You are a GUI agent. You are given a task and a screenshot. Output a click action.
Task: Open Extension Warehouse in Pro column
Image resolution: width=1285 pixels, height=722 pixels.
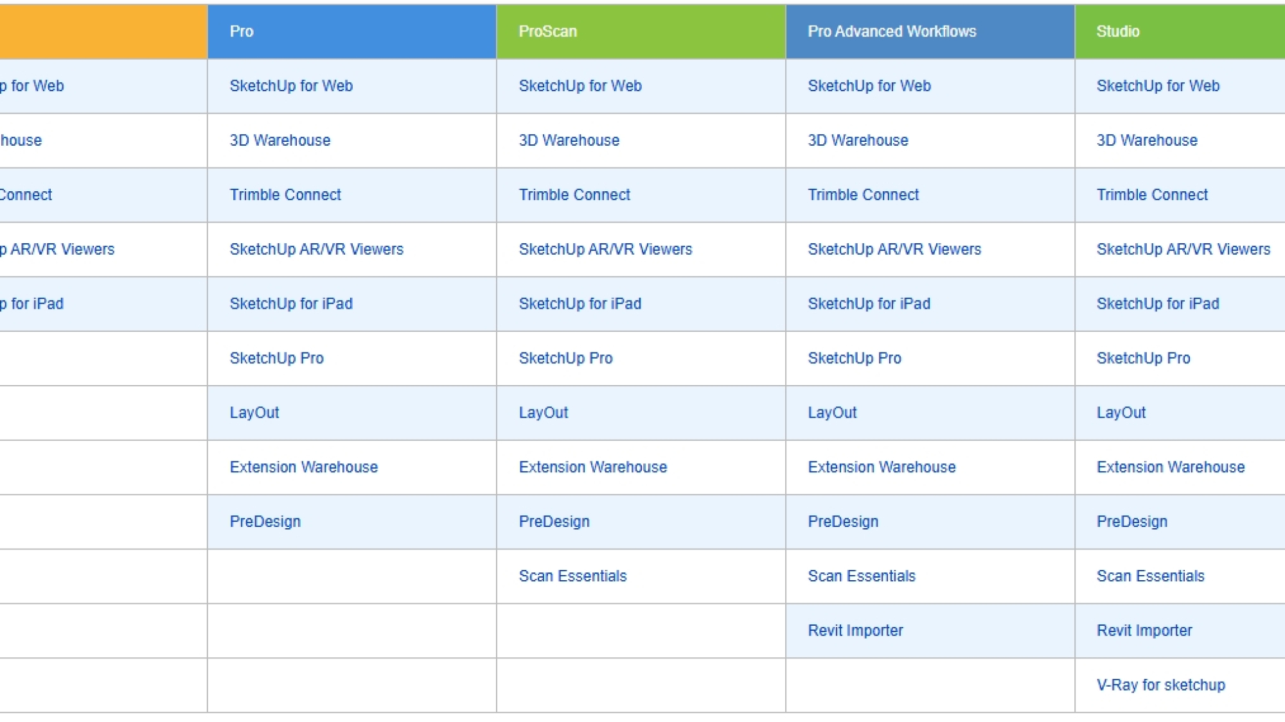(303, 467)
